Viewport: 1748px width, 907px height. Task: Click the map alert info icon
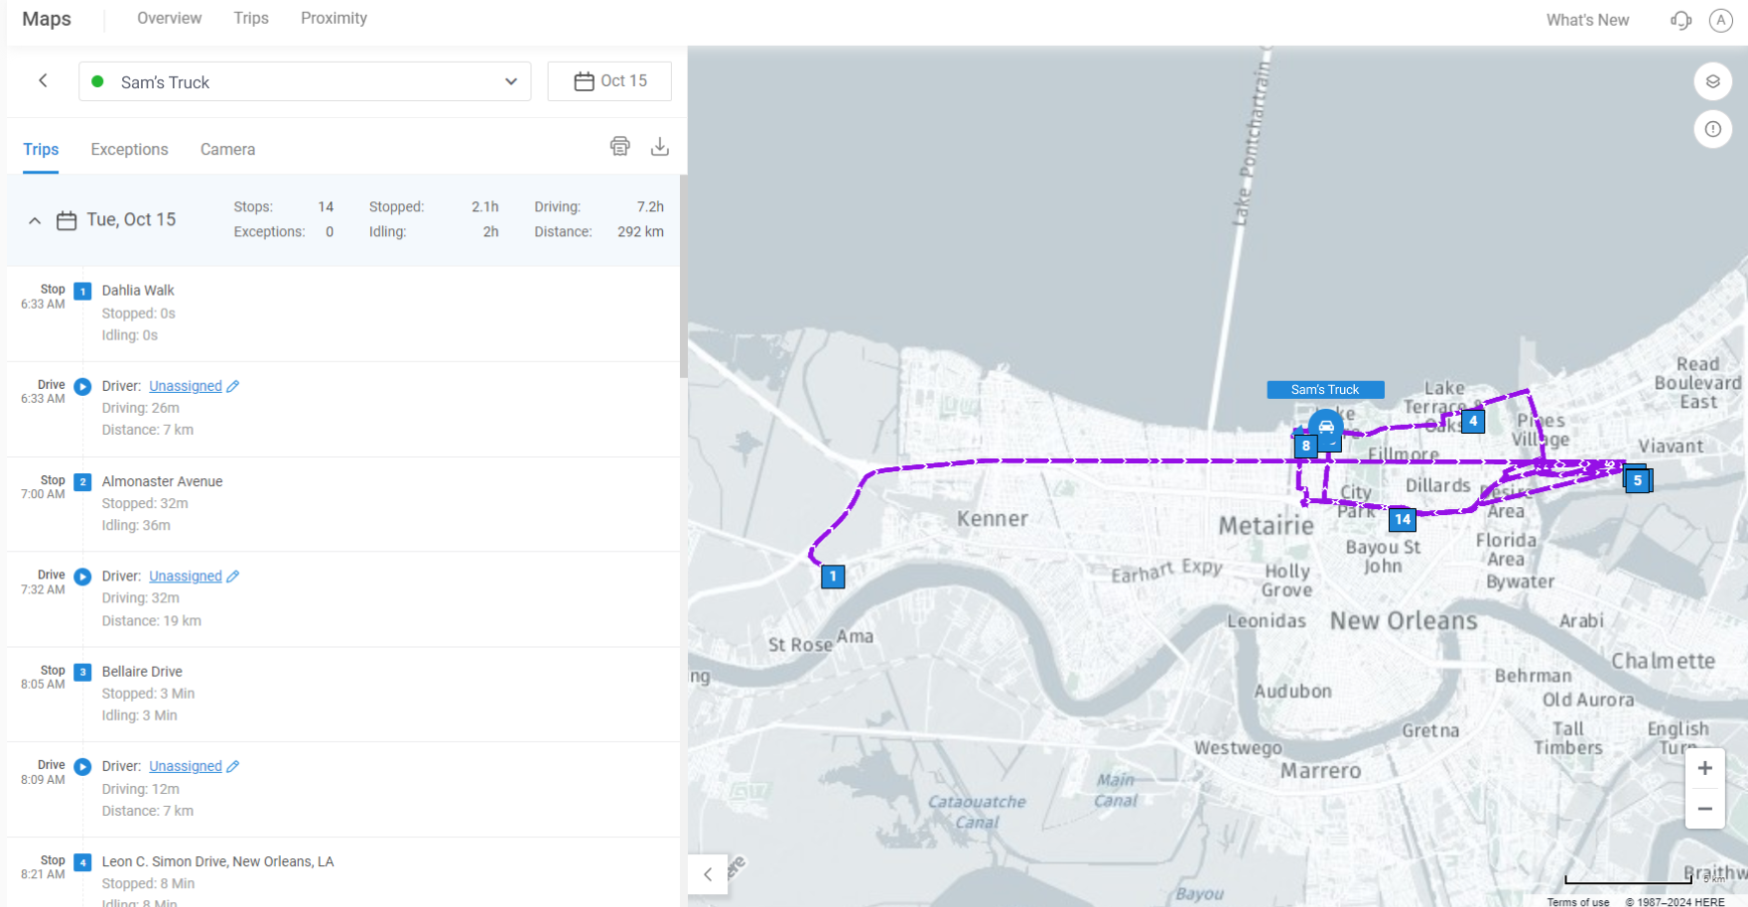pyautogui.click(x=1712, y=129)
